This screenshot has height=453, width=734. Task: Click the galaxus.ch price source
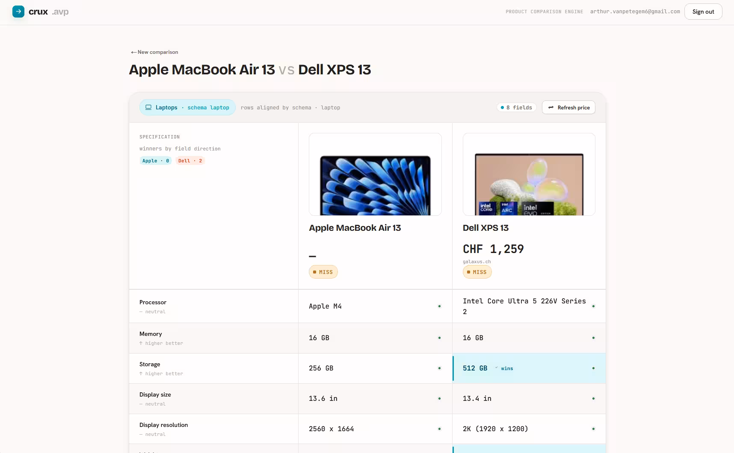(477, 262)
